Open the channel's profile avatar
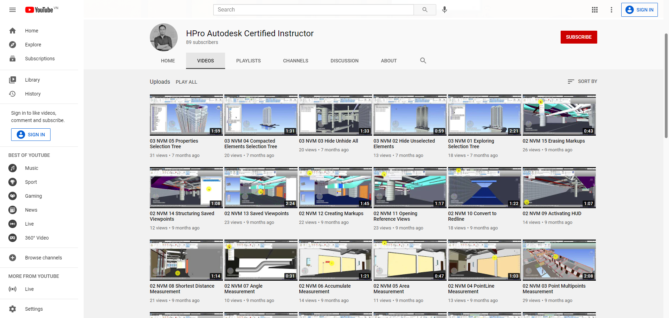This screenshot has height=318, width=669. tap(164, 37)
